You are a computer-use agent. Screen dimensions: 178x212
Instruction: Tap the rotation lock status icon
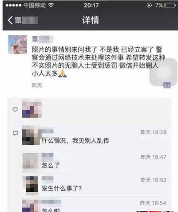149,5
